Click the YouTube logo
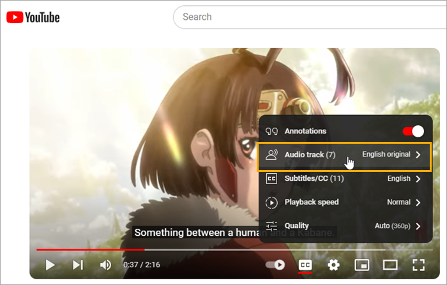Screen dimensions: 447x285 click(x=33, y=17)
